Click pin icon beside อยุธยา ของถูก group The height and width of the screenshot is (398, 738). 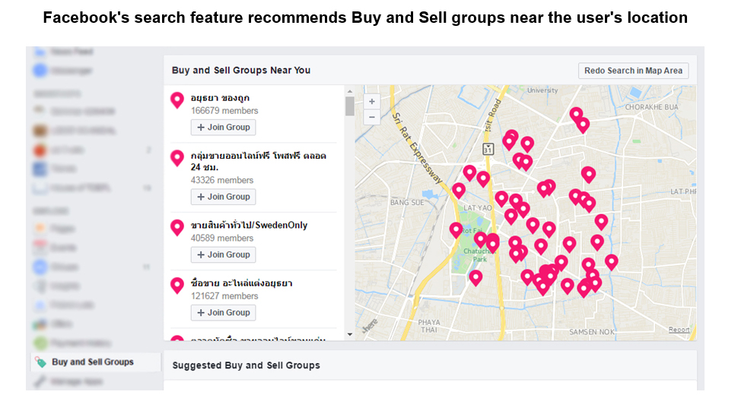point(177,100)
